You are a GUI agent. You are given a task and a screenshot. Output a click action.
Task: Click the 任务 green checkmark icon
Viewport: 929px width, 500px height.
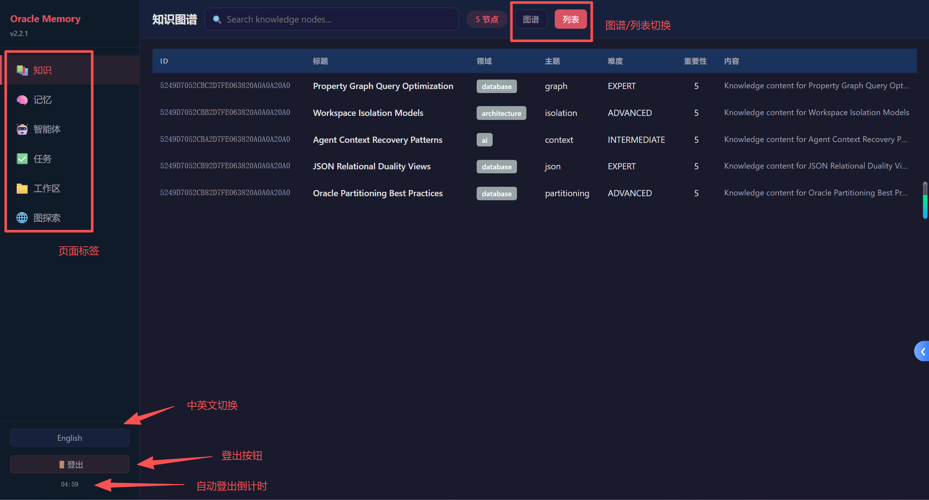pos(22,159)
